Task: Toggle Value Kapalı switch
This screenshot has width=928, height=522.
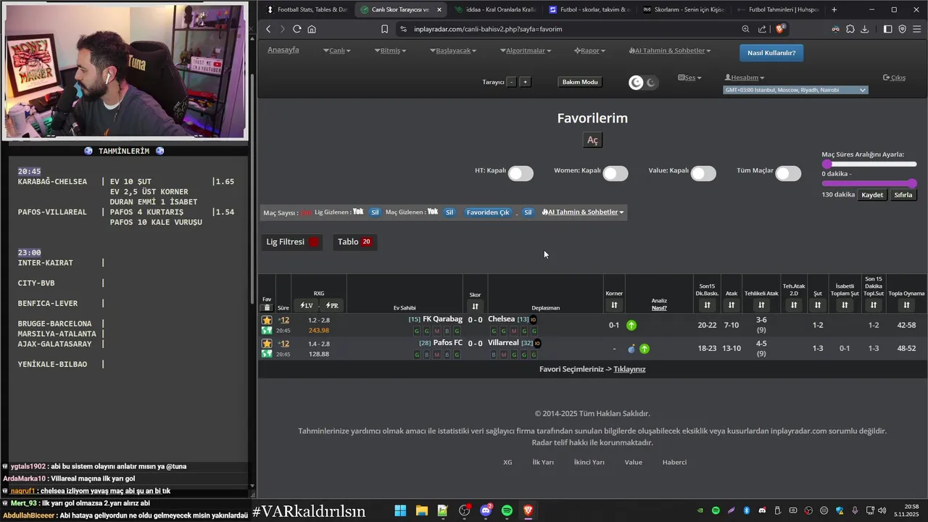Action: tap(703, 173)
